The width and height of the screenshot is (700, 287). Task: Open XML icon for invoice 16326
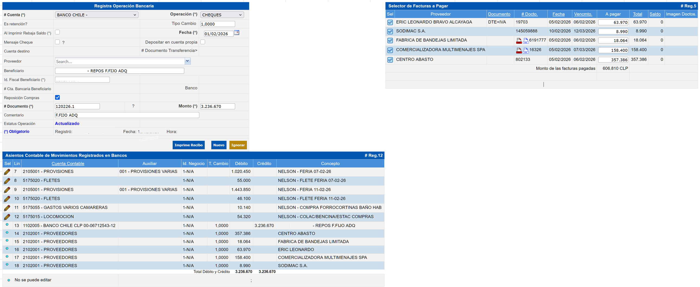point(526,50)
